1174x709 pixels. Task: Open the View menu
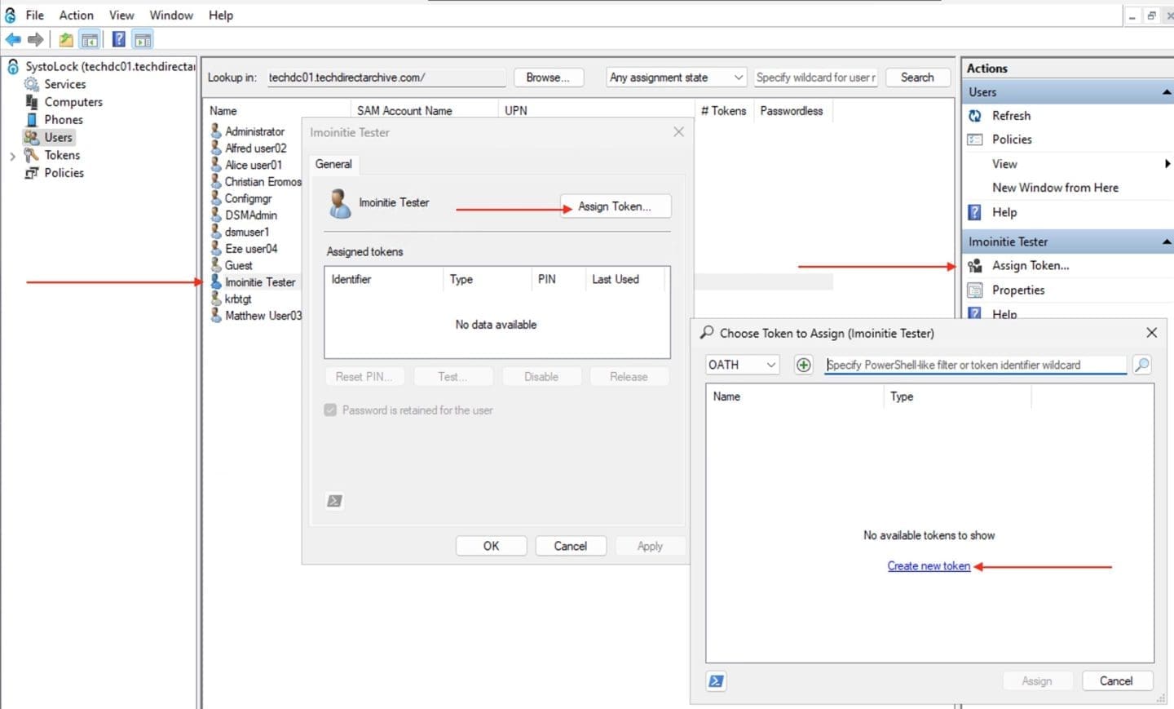click(x=121, y=15)
